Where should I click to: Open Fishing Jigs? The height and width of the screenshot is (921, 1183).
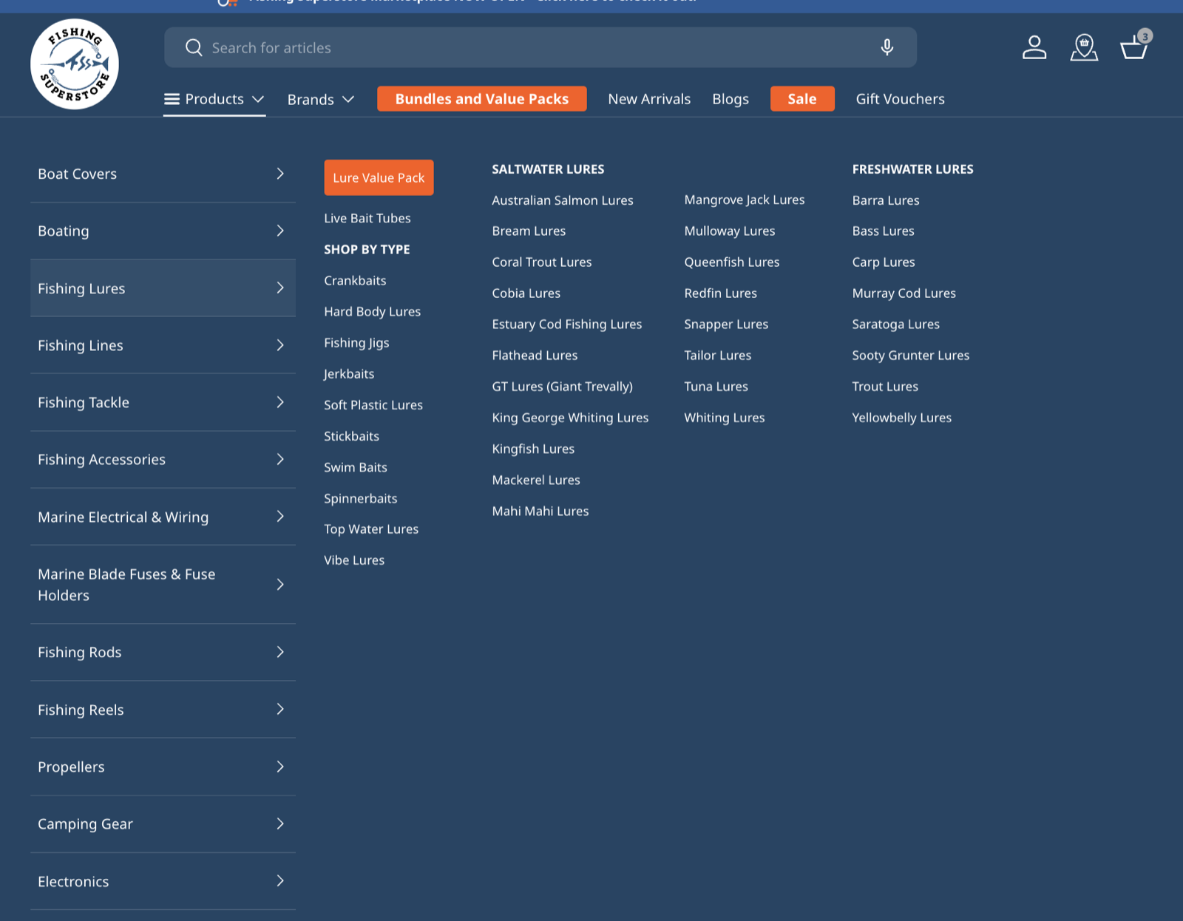[x=356, y=342]
